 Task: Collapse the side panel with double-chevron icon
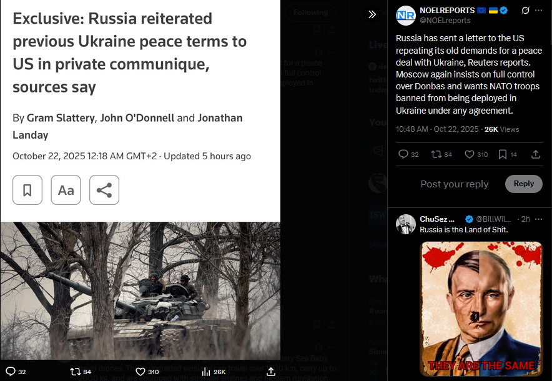[372, 14]
